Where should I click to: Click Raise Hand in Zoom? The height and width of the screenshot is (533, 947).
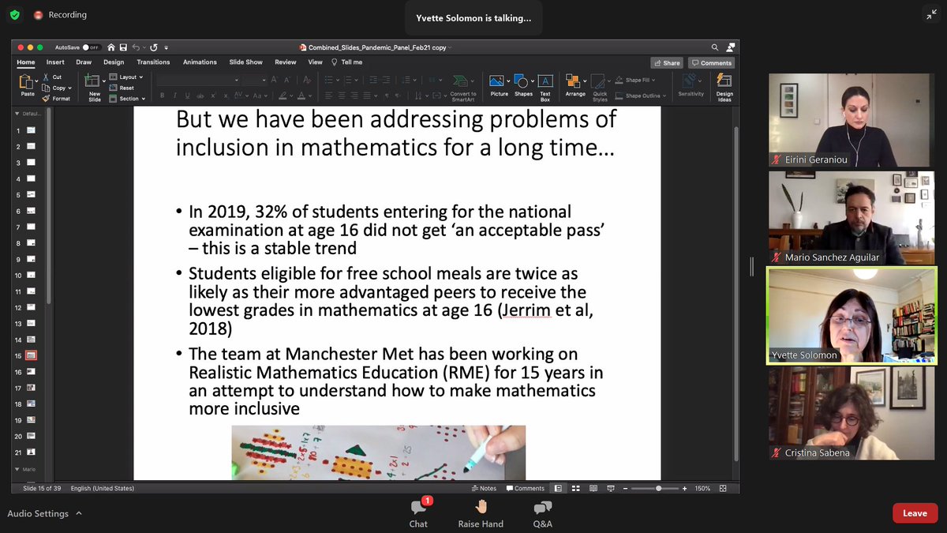click(x=481, y=513)
